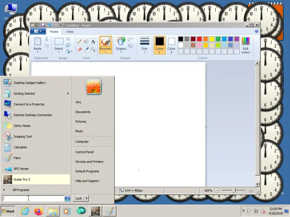Select the Pencil tool in Paint
Viewport: 290px width, 217px height.
pos(80,41)
